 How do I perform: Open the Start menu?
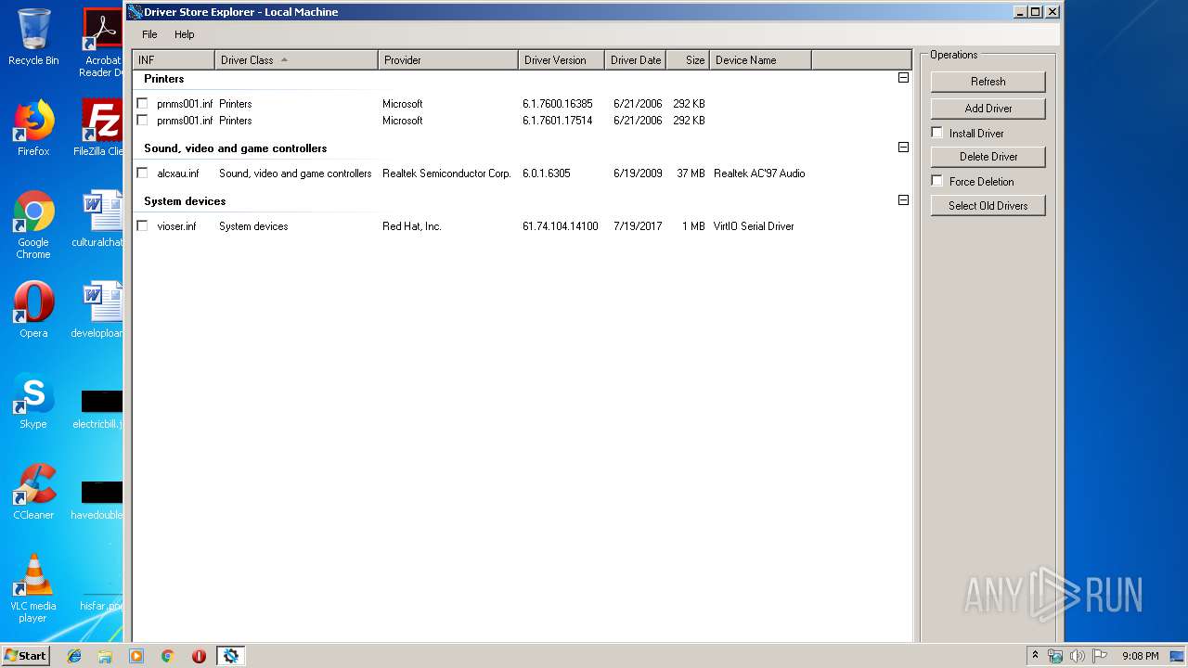pyautogui.click(x=26, y=655)
